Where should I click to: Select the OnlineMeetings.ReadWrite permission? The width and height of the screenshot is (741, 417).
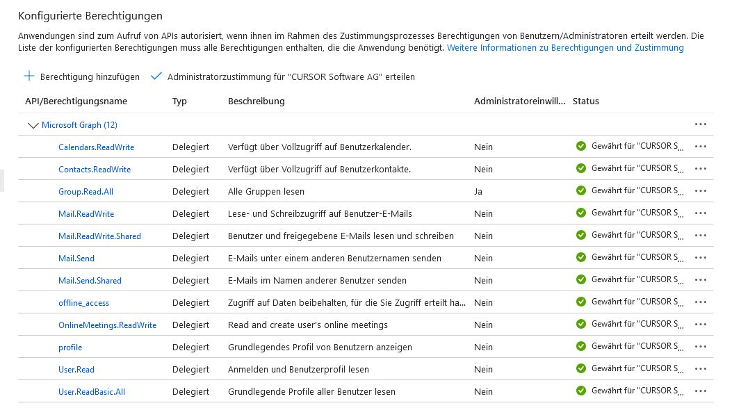tap(107, 325)
